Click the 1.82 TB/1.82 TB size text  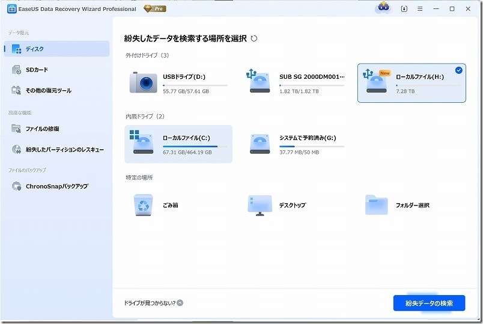tap(299, 91)
